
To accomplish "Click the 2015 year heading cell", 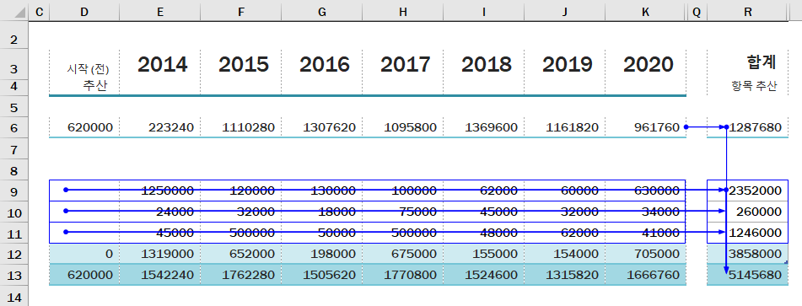I will point(241,64).
